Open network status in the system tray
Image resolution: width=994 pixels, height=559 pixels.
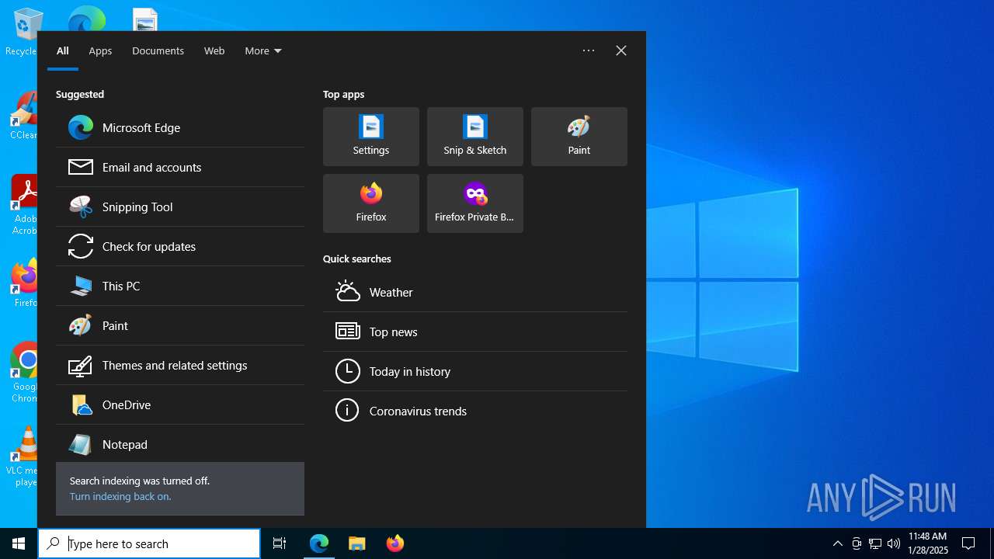[875, 543]
